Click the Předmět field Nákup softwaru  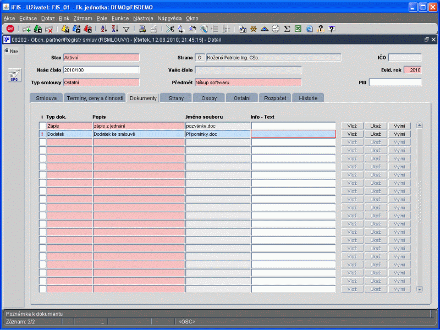tap(248, 82)
